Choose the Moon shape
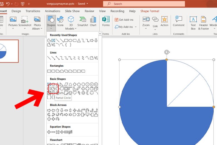Viewport: 217px width, 145px height. 87,93
